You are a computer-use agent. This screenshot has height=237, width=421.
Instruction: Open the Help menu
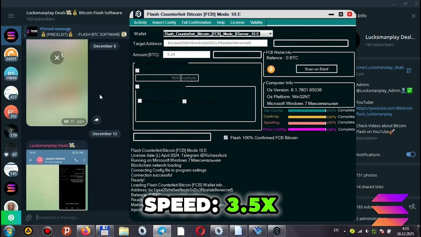[221, 22]
